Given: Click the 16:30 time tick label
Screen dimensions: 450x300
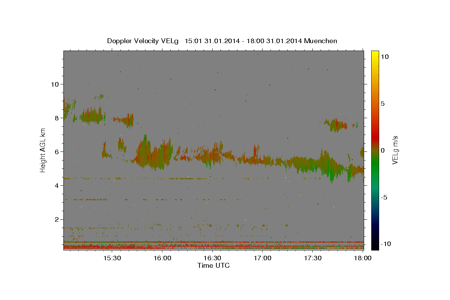Looking at the screenshot, I should coord(213,258).
